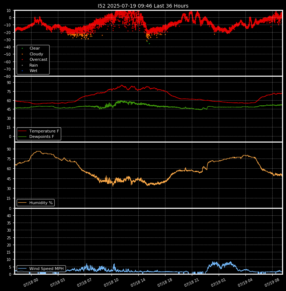Click the 'Temperature F' legend label
This screenshot has height=291, width=286.
(44, 131)
